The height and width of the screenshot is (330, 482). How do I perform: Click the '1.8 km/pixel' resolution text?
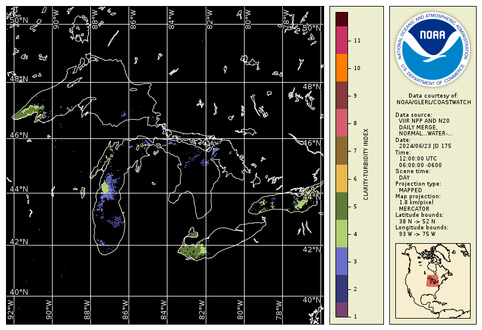(416, 202)
